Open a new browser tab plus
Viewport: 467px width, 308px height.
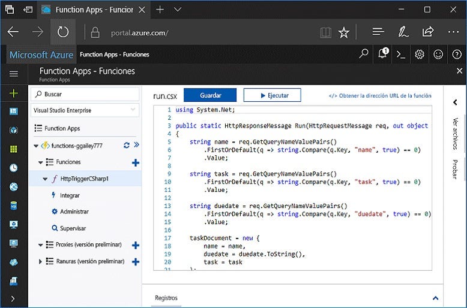[160, 10]
